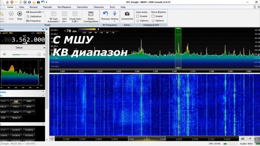Select AM demodulation mode
Viewport: 260px width, 146px height.
coord(16,101)
